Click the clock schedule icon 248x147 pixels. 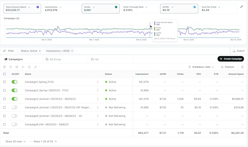pos(29,67)
